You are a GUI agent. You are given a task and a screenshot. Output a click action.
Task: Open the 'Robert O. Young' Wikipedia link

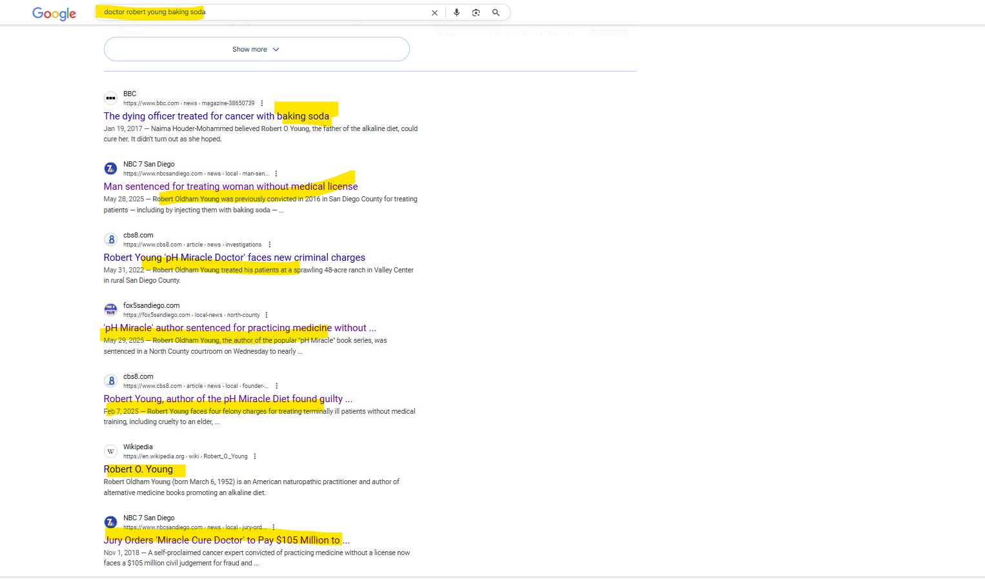coord(138,469)
